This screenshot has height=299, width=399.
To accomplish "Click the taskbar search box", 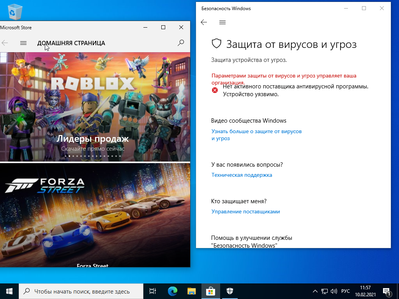I will [x=81, y=291].
